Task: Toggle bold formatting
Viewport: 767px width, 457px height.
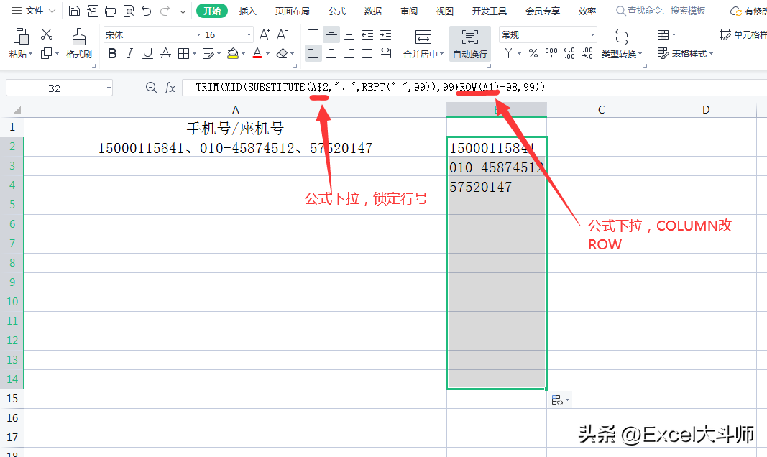Action: pos(112,54)
